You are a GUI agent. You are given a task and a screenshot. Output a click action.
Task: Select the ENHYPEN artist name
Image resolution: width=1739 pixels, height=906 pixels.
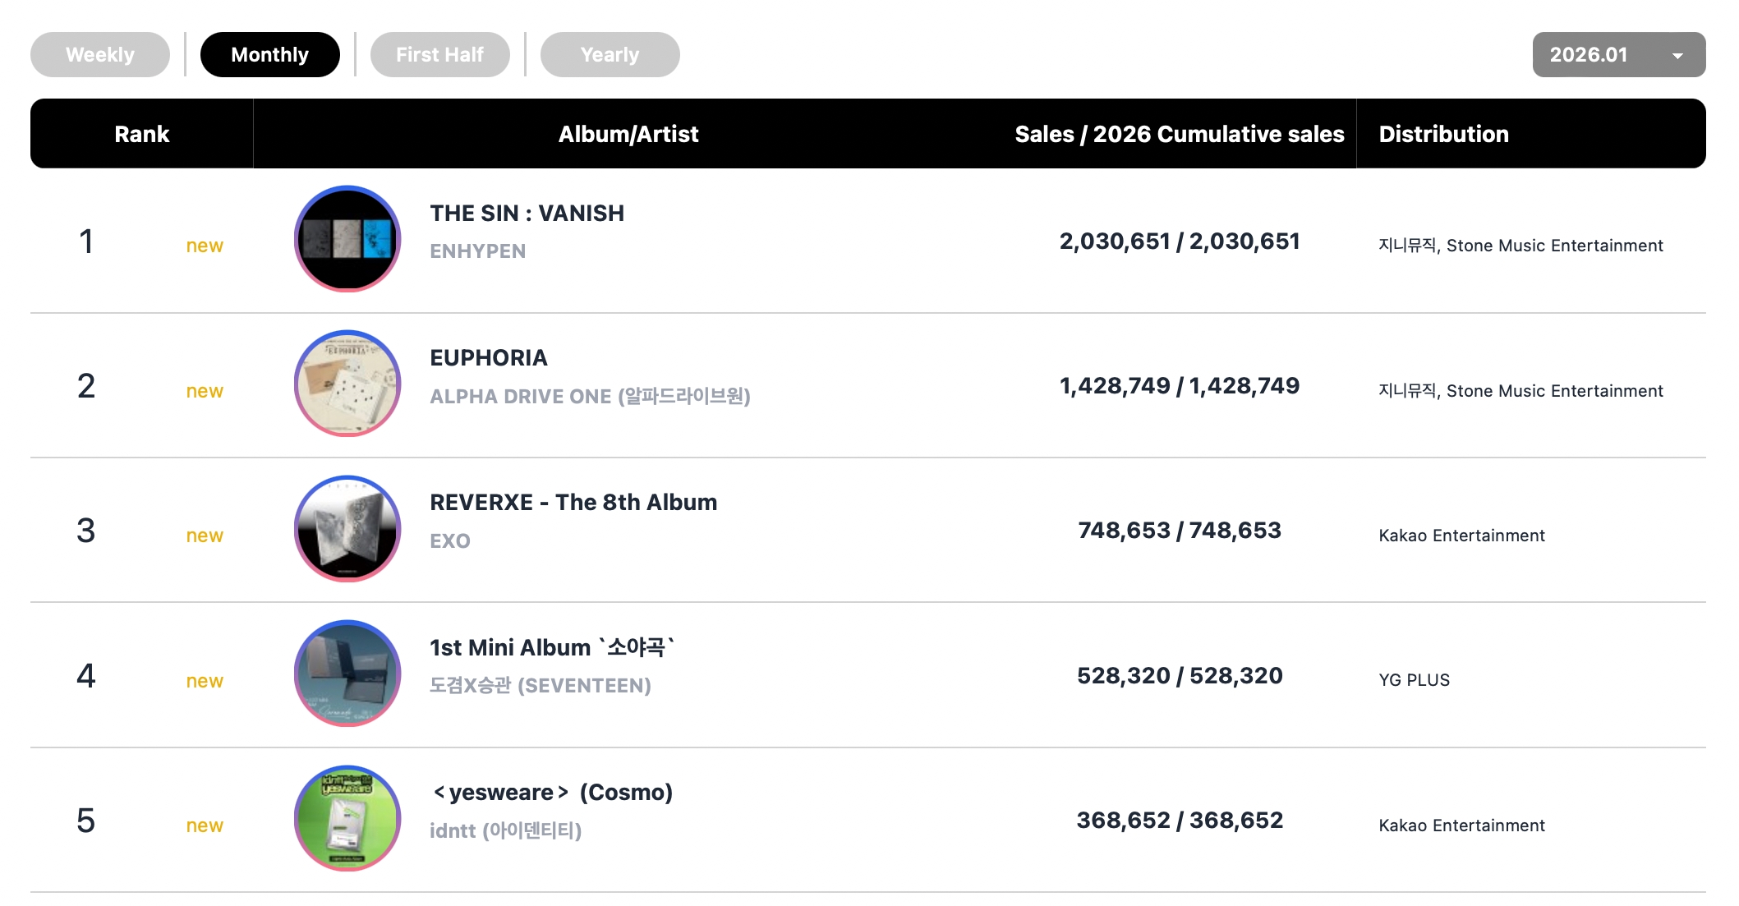click(x=477, y=251)
